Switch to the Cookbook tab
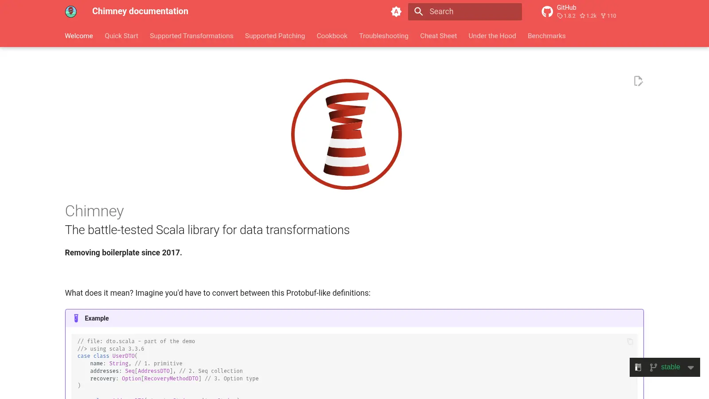Image resolution: width=709 pixels, height=399 pixels. click(332, 36)
